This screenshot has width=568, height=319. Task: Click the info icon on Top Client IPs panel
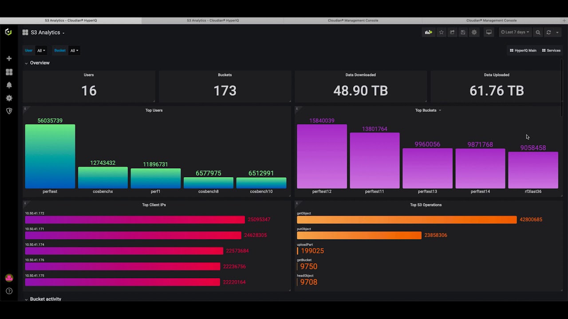click(x=25, y=203)
